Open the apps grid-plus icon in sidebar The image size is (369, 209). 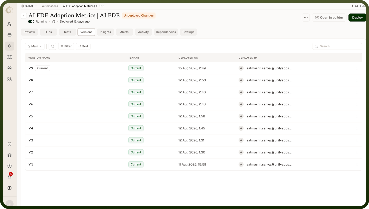click(x=10, y=79)
